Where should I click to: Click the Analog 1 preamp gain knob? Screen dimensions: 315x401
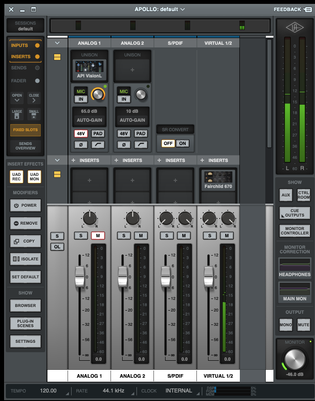98,94
